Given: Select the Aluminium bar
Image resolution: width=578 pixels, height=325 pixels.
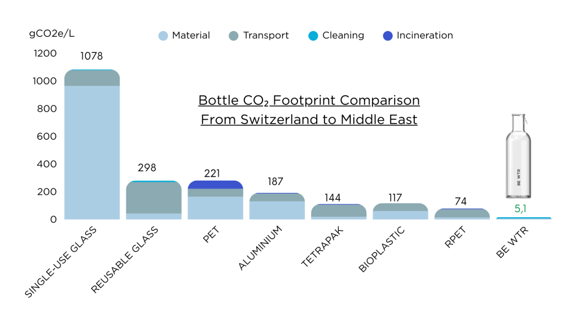Looking at the screenshot, I should click(277, 207).
